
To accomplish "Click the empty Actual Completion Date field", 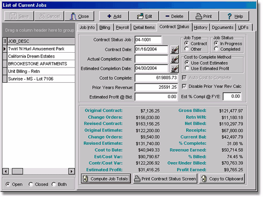I will pyautogui.click(x=151, y=59).
